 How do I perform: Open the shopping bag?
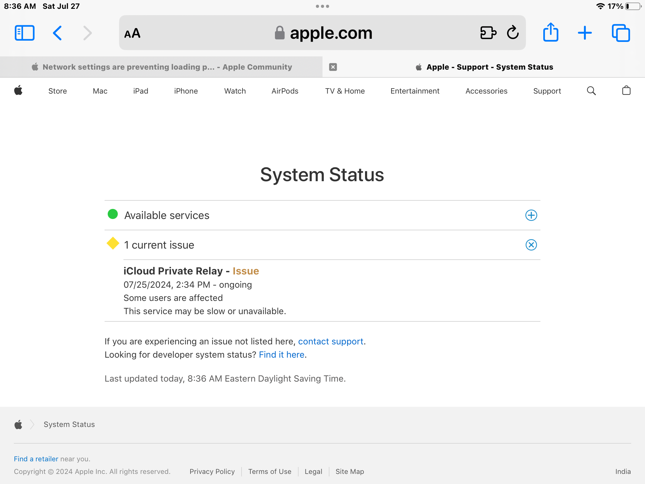pos(626,91)
